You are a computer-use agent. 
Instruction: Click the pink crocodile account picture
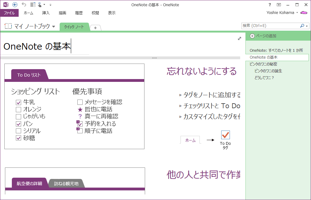[304, 13]
